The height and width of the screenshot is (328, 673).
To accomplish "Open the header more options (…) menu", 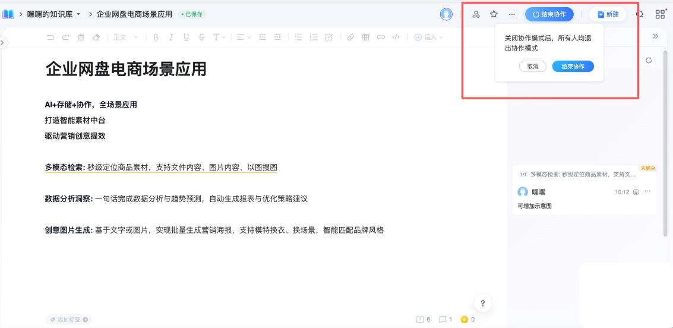I will pos(511,14).
